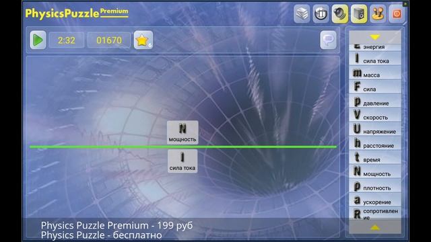Screen dimensions: 431x242
Task: Select the 'давление' variable tile
Action: coord(375,101)
